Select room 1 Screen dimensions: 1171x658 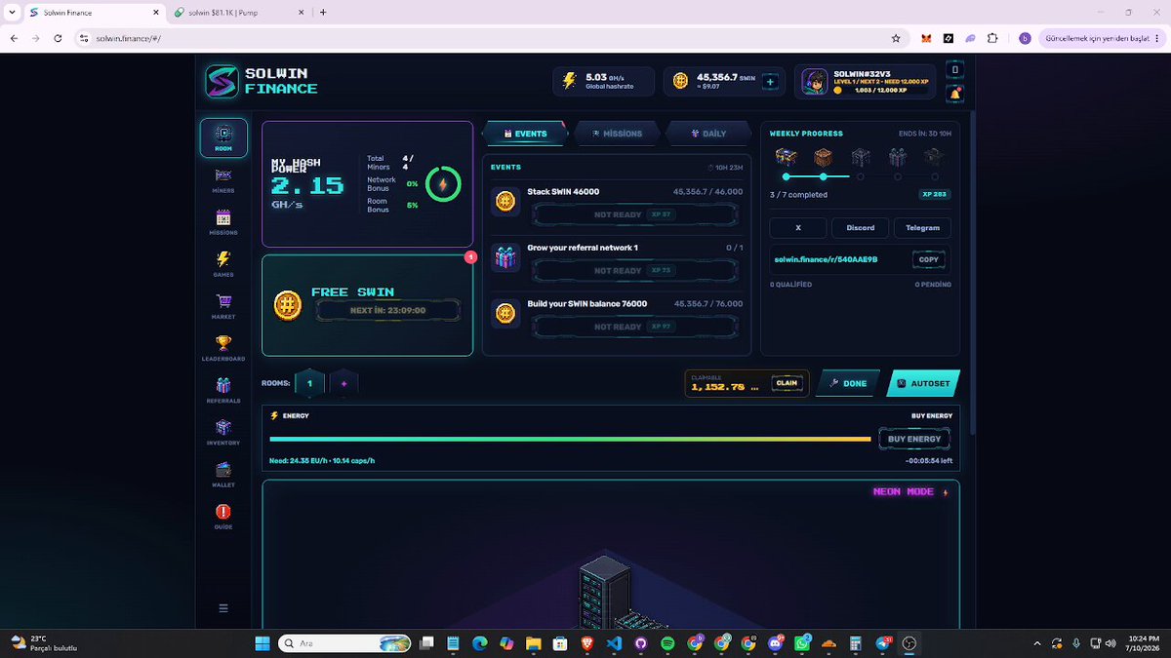tap(310, 384)
